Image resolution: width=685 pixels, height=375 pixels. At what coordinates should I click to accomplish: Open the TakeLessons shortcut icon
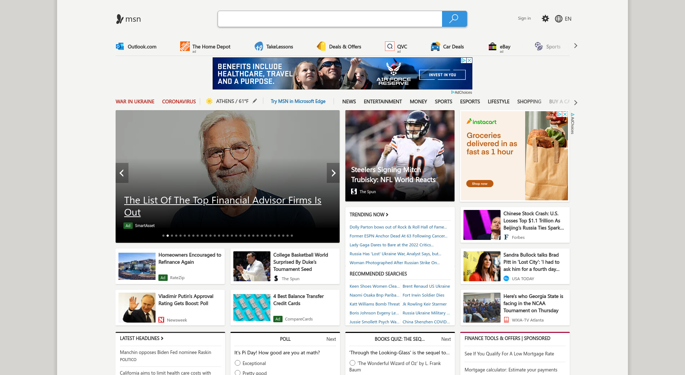pyautogui.click(x=259, y=46)
